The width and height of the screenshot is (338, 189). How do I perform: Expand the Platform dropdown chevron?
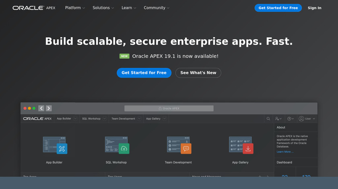(x=84, y=8)
